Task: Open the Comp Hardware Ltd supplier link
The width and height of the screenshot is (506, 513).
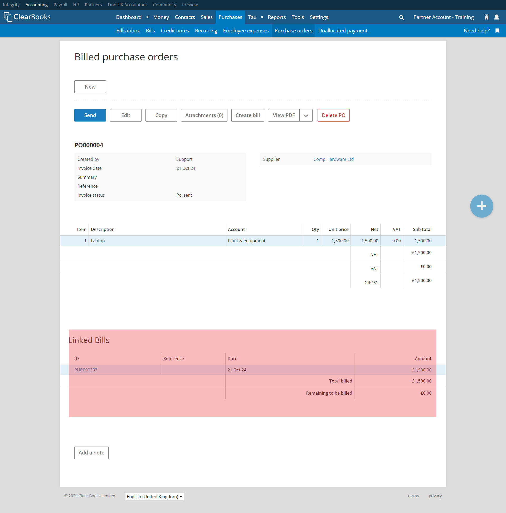Action: point(333,159)
